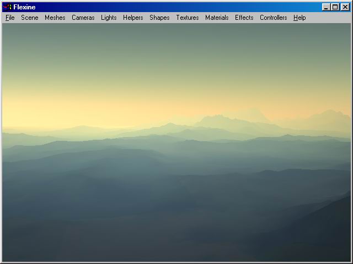Screen dimensions: 353x264
Task: Click the Flexine application icon in title bar
Action: 7,7
